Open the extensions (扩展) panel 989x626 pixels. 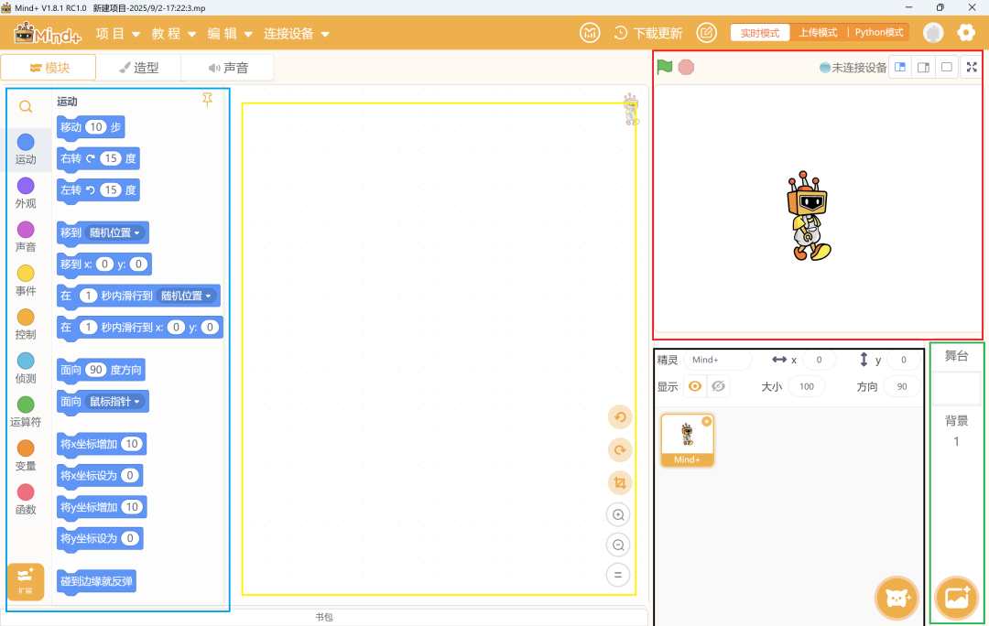click(x=26, y=581)
